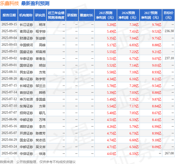Select the 中信证券 institution cell
Screen dimensions: 175x164
tap(26, 154)
